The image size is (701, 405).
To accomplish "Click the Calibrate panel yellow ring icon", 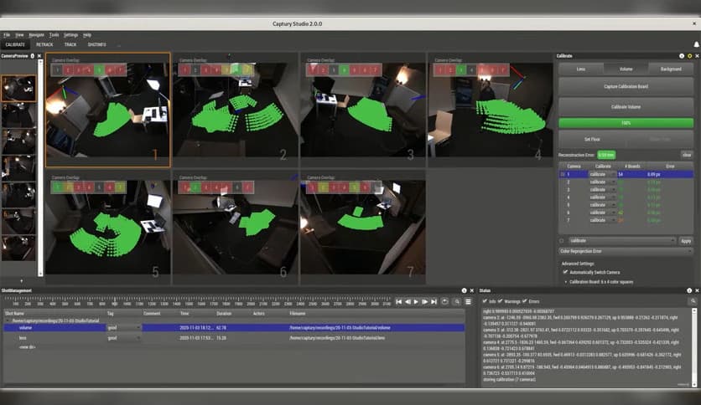I will tap(689, 56).
